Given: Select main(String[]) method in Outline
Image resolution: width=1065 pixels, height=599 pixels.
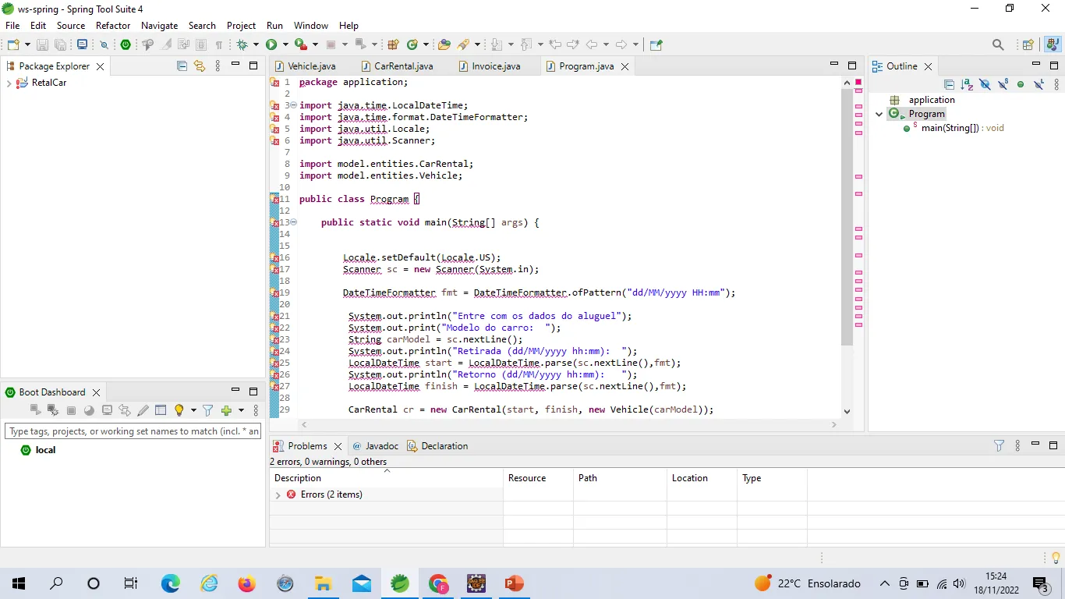Looking at the screenshot, I should (x=950, y=128).
